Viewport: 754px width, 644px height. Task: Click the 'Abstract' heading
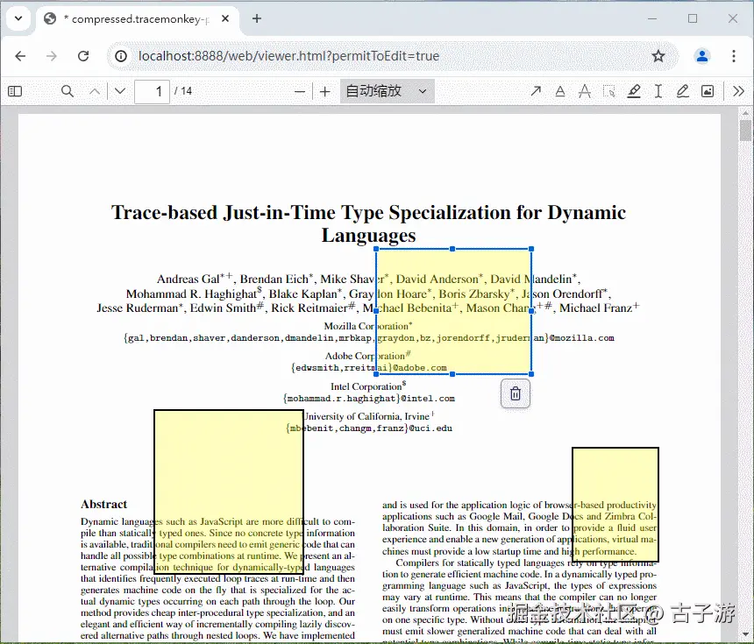click(x=103, y=504)
